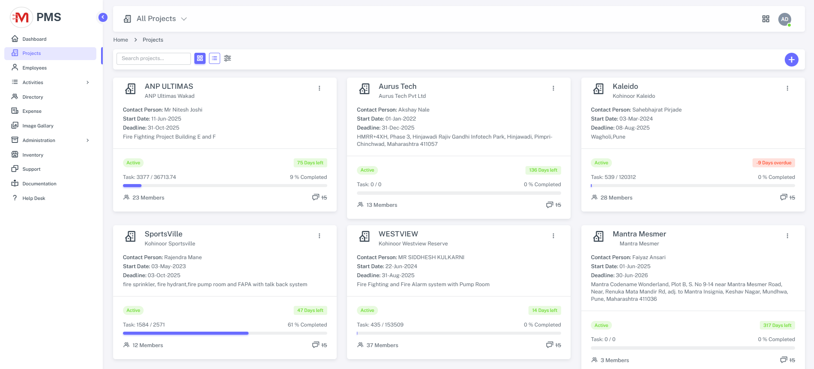Open the AD user avatar menu
Screen dimensions: 814x369
pyautogui.click(x=784, y=19)
